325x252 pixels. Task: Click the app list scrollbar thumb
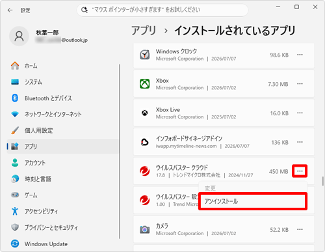[x=323, y=181]
